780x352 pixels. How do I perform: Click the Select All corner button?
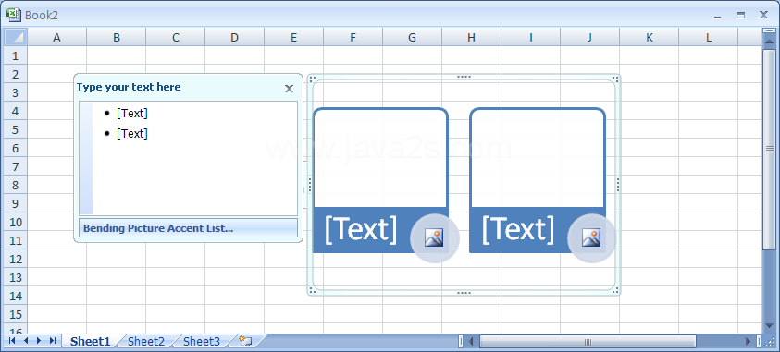(16, 37)
